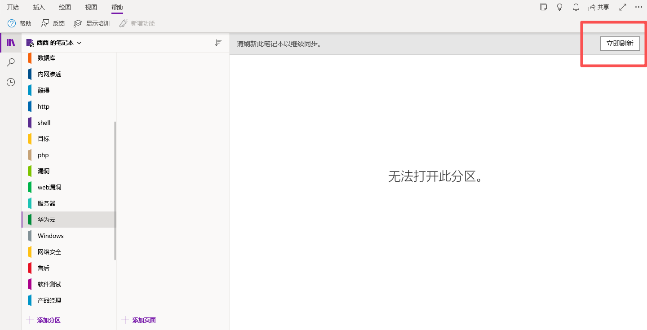Viewport: 647px width, 330px height.
Task: Toggle full screen expand arrows icon
Action: [x=623, y=7]
